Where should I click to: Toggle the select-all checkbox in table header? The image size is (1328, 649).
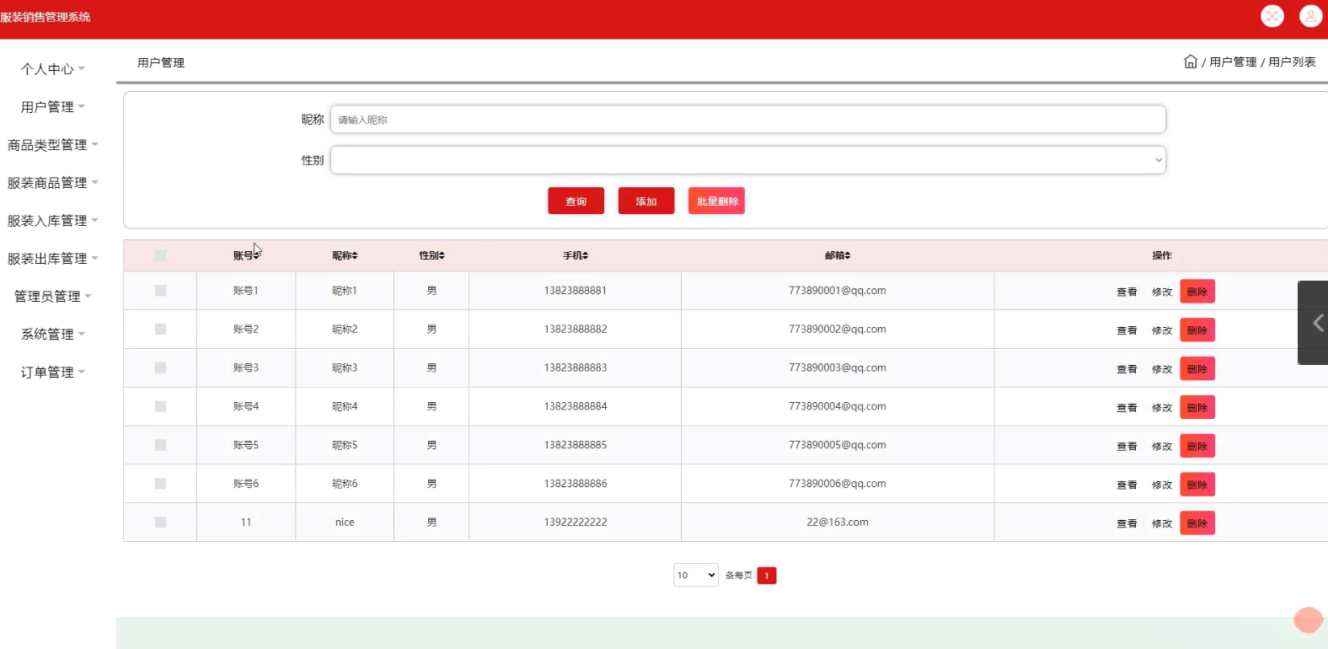click(x=160, y=255)
